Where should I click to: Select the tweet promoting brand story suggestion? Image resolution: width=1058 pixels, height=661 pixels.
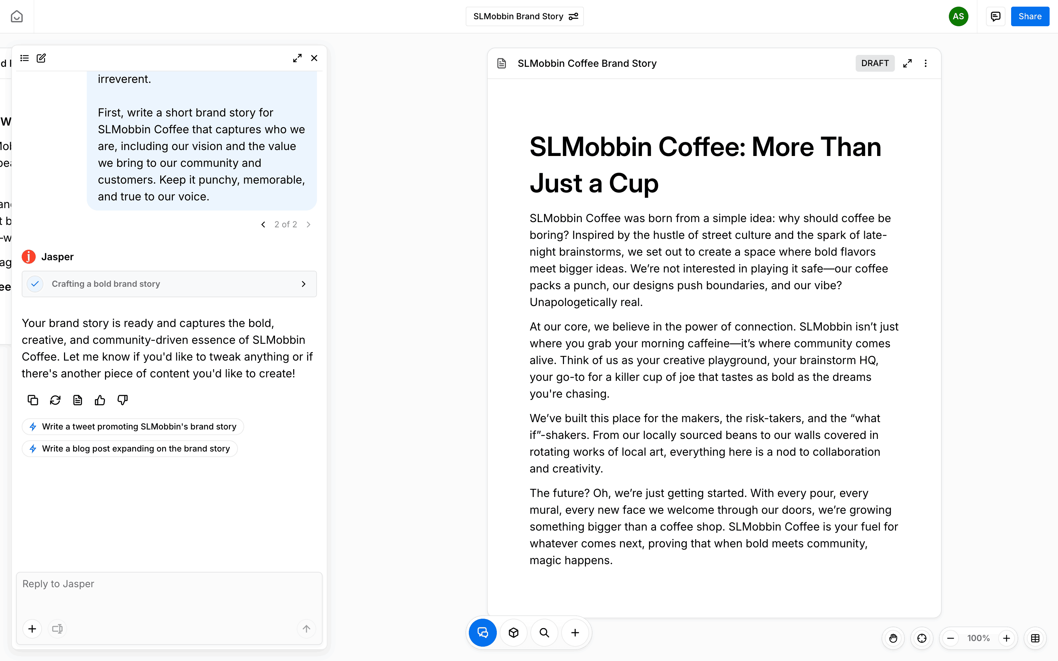coord(133,427)
